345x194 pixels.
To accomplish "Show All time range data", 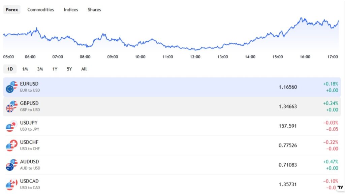I will point(84,69).
